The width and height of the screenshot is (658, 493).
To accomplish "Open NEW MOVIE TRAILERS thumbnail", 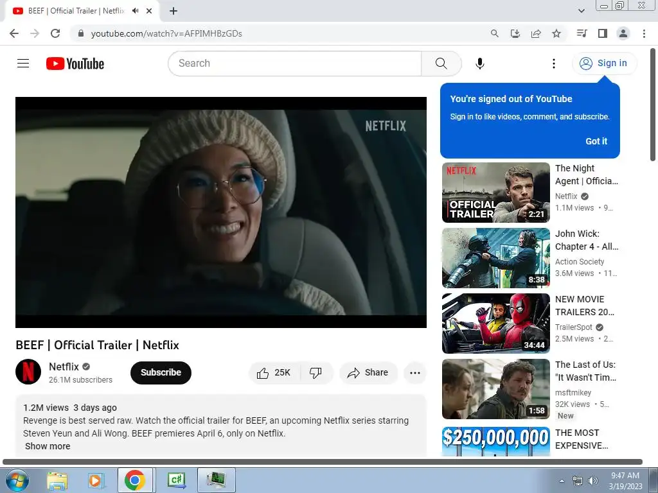I will pyautogui.click(x=495, y=324).
